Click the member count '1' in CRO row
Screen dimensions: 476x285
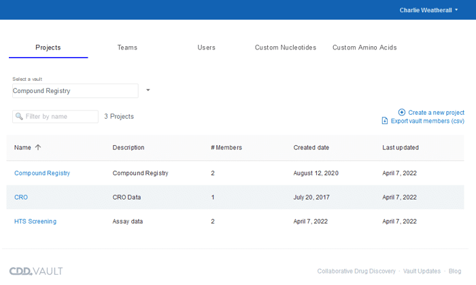[x=213, y=197]
